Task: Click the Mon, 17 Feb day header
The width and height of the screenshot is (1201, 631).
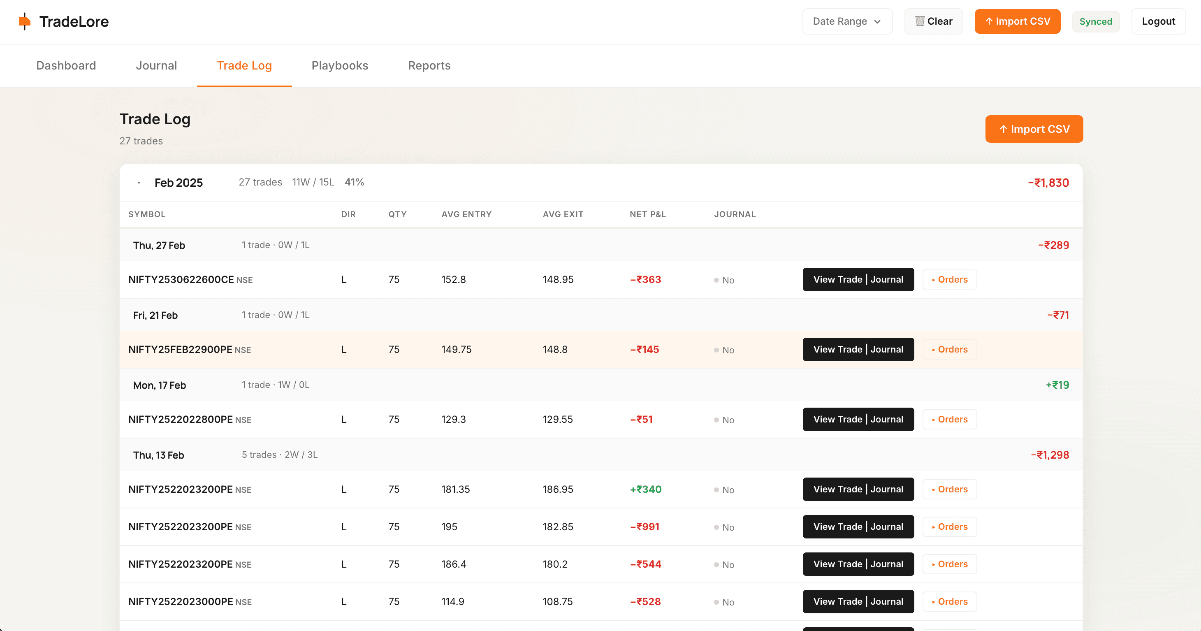Action: pyautogui.click(x=601, y=385)
